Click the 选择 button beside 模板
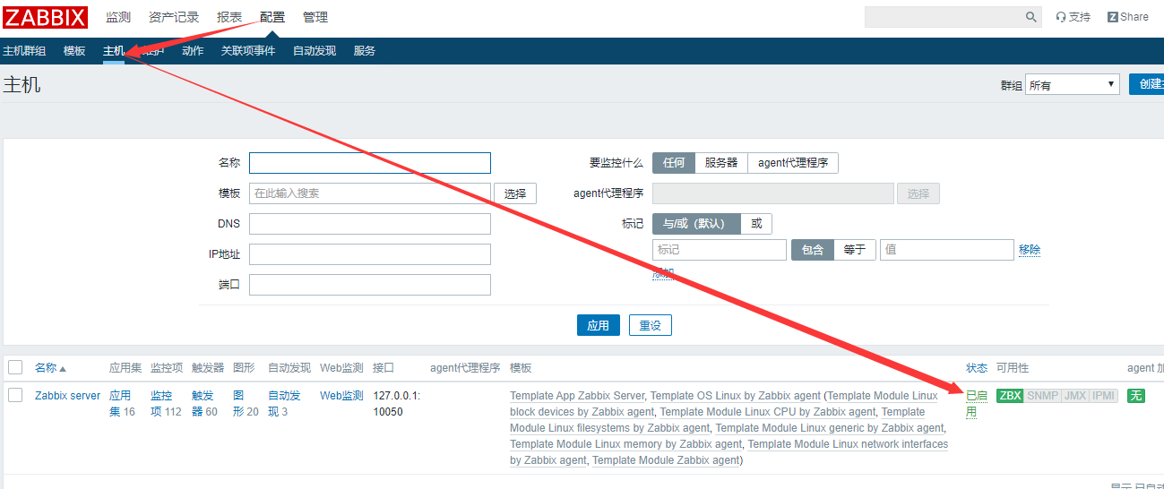Screen dimensions: 1164x489 (515, 193)
